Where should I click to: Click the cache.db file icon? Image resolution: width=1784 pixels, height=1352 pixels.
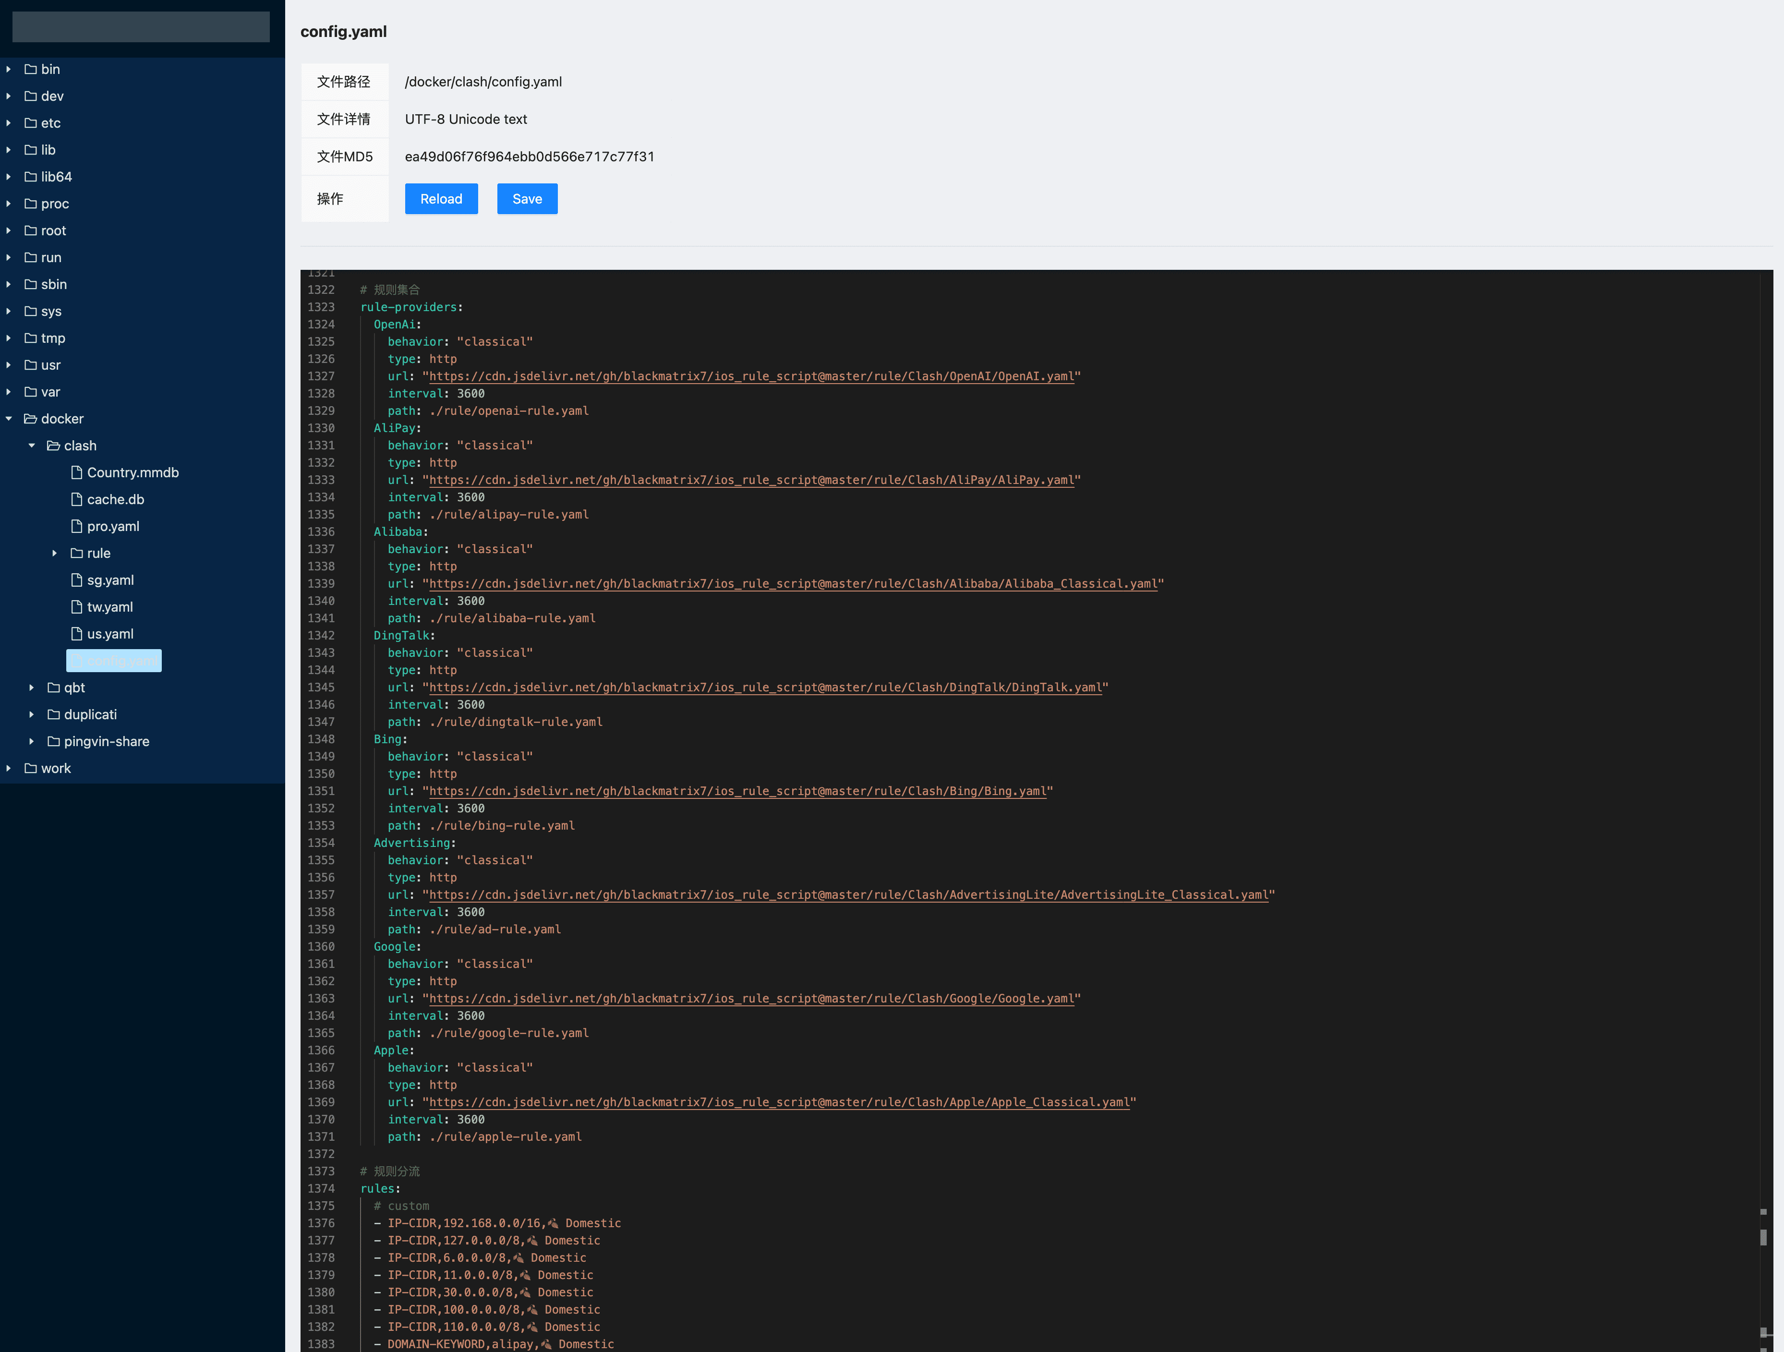[x=77, y=499]
